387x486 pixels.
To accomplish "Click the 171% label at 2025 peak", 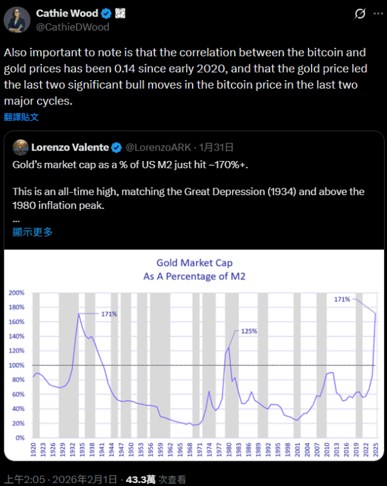I will (x=342, y=299).
